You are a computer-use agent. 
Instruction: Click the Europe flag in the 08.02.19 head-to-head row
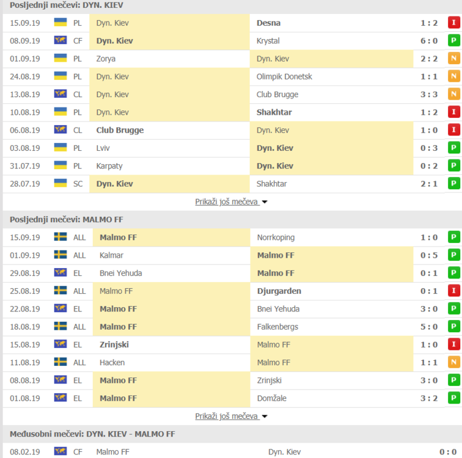pyautogui.click(x=61, y=451)
